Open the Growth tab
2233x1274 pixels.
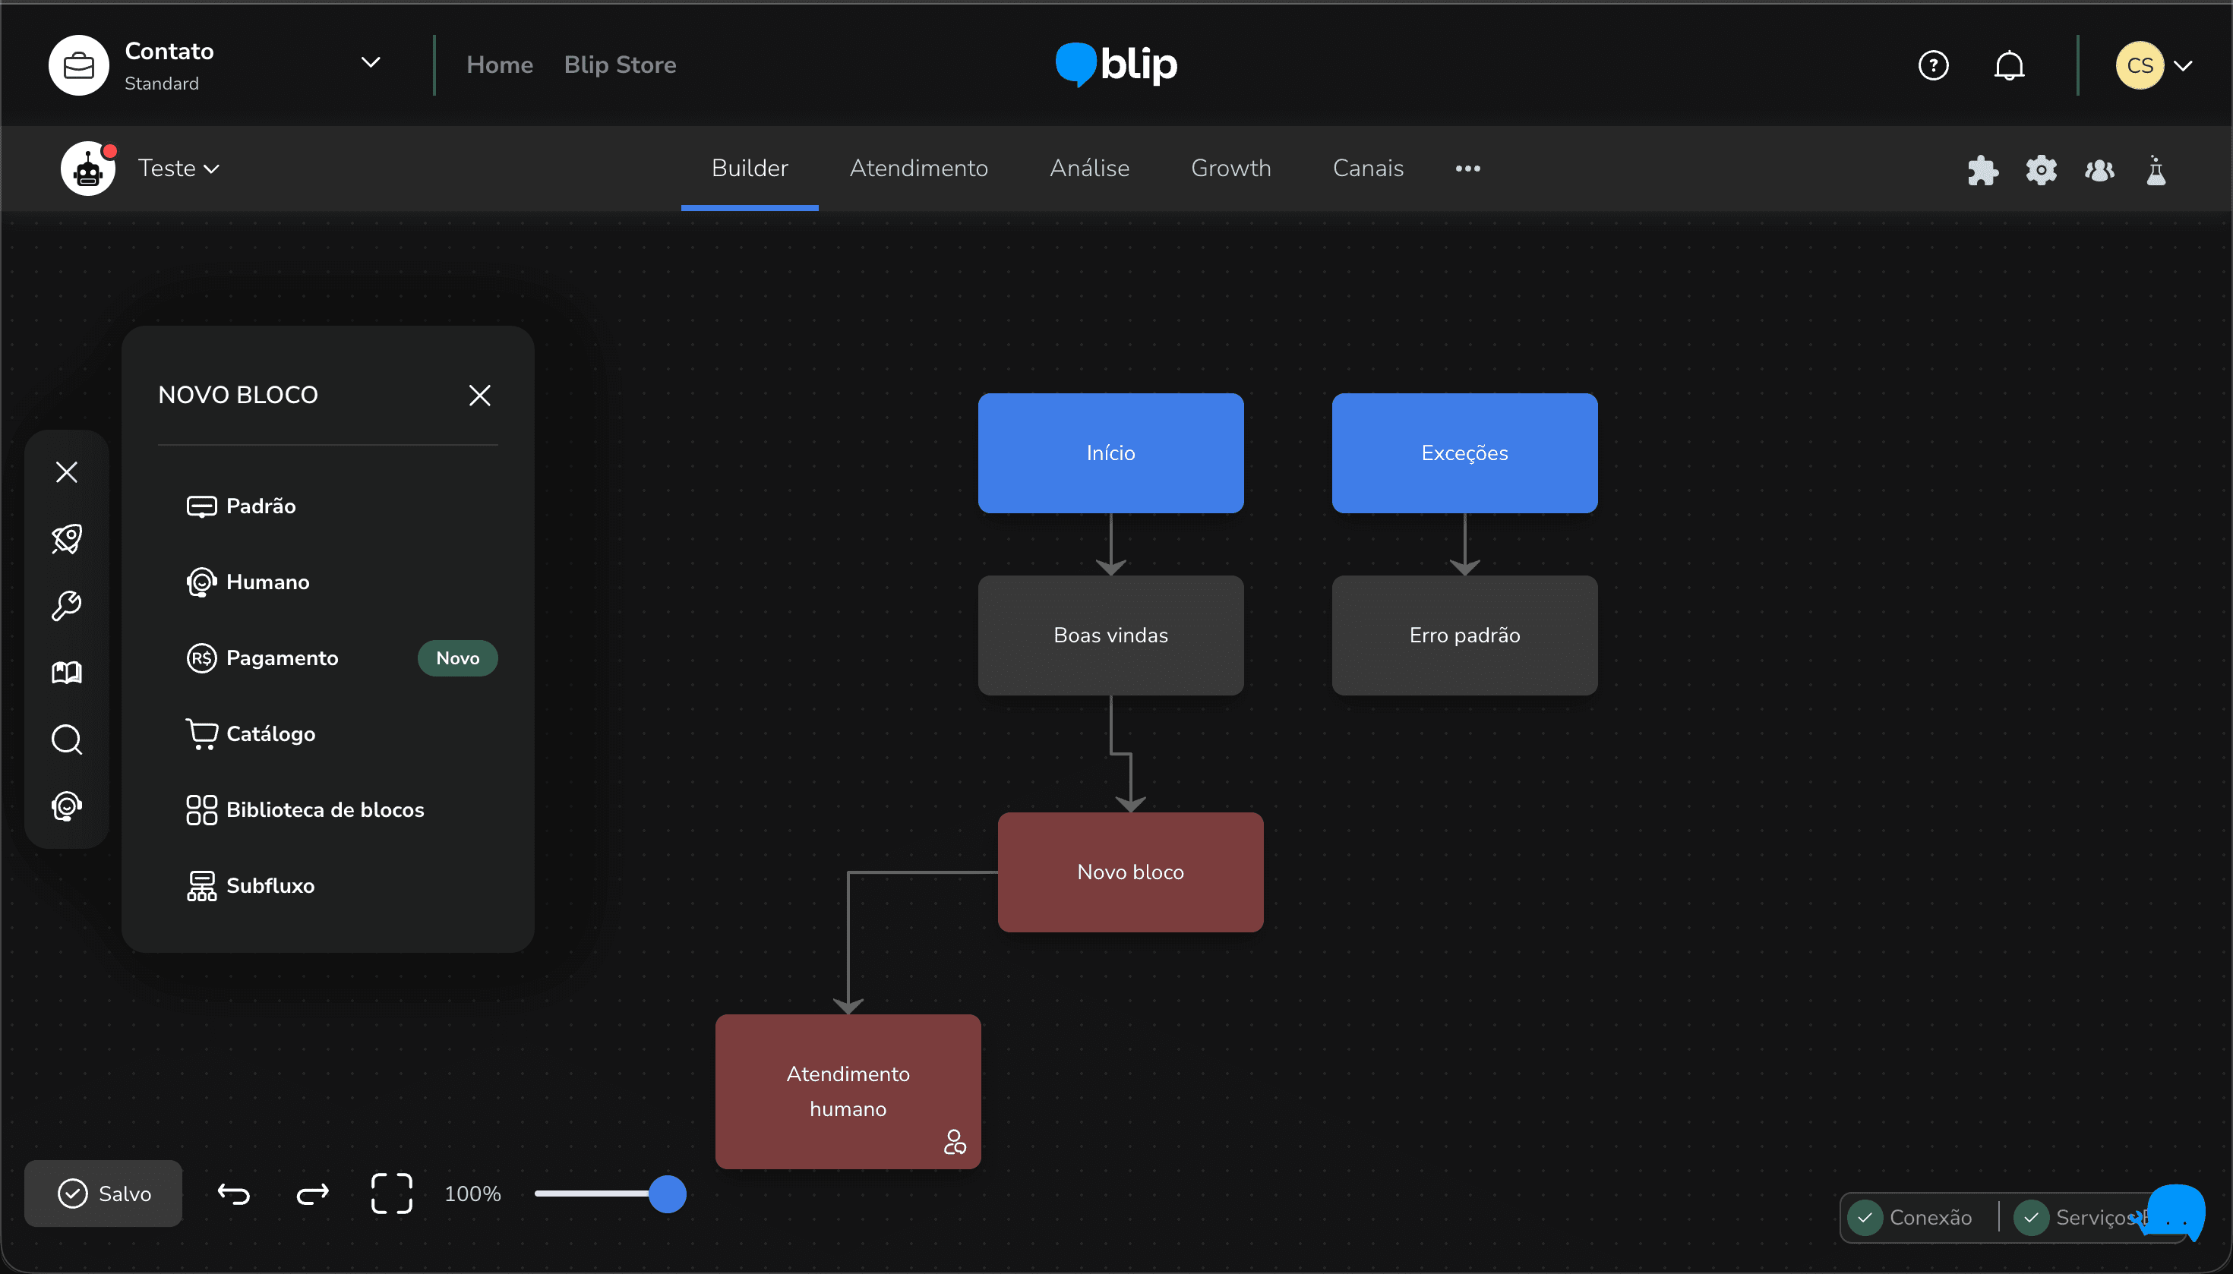pyautogui.click(x=1230, y=168)
